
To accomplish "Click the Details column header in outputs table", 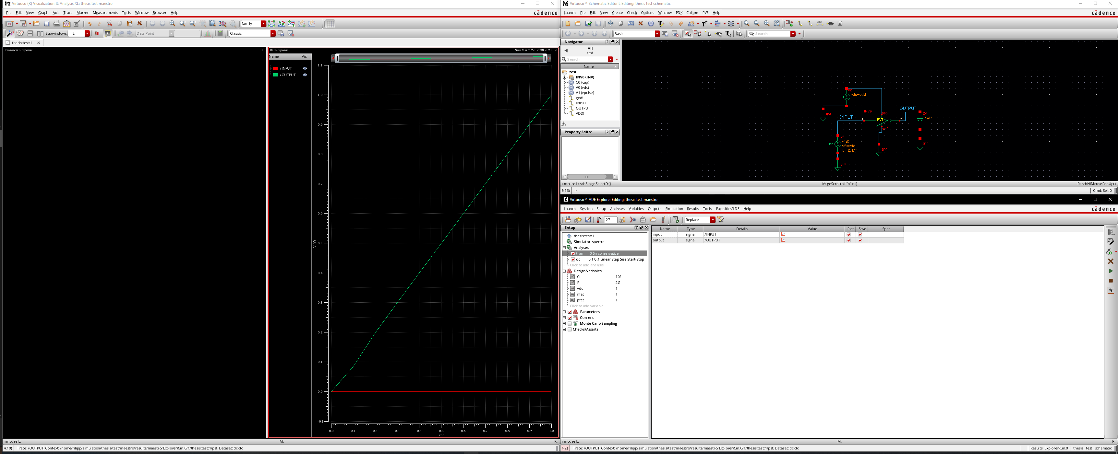I will [x=741, y=229].
